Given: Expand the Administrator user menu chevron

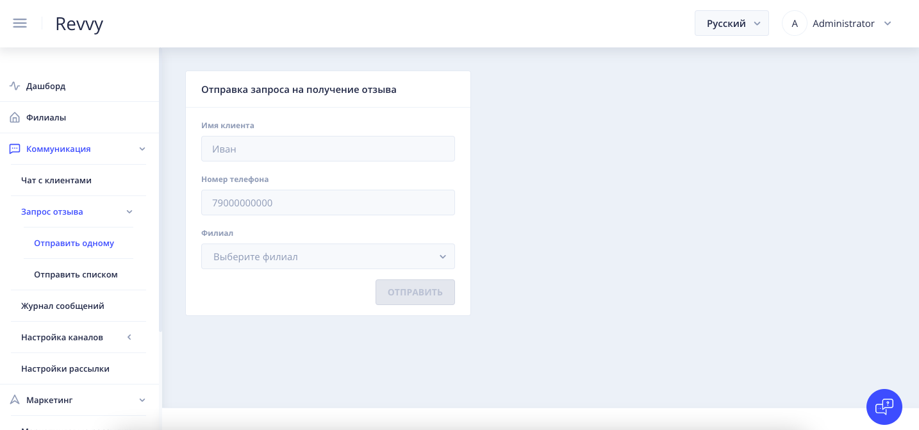Looking at the screenshot, I should tap(888, 23).
